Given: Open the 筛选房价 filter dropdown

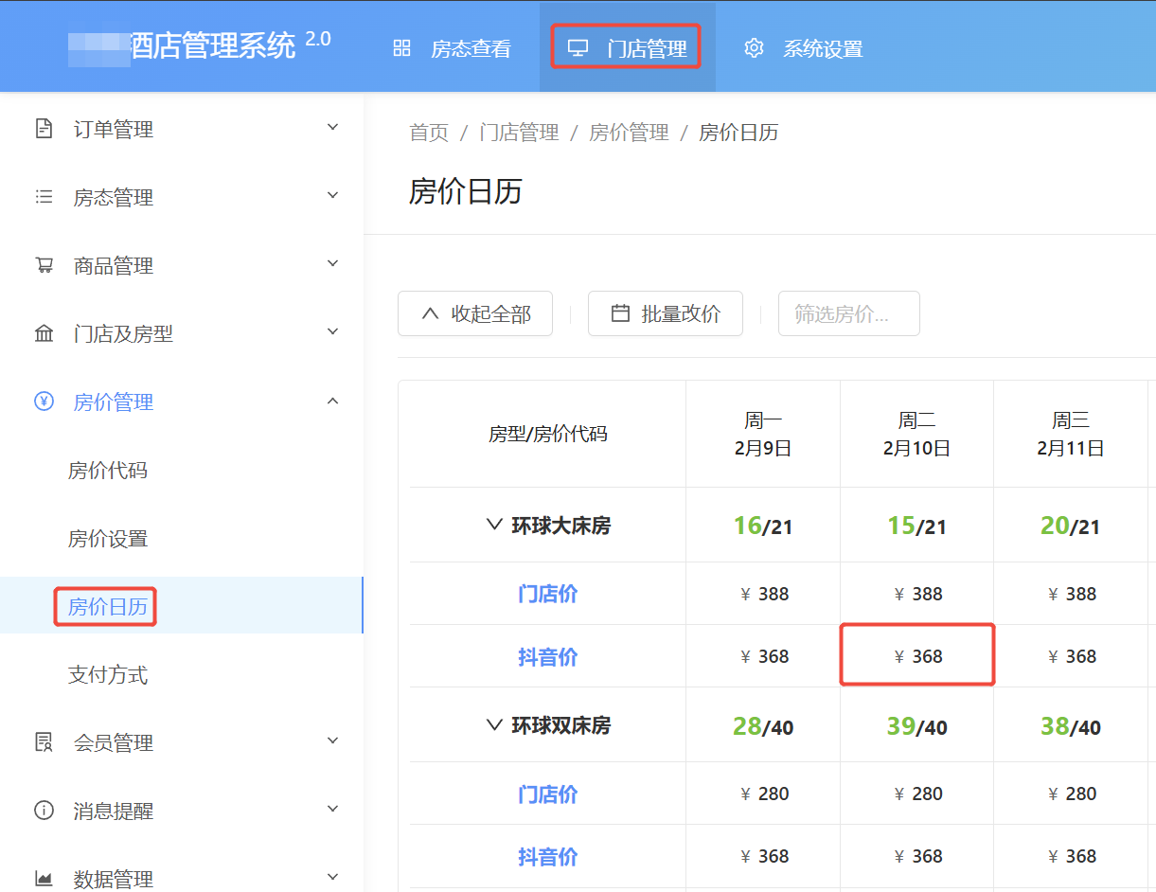Looking at the screenshot, I should [x=849, y=313].
